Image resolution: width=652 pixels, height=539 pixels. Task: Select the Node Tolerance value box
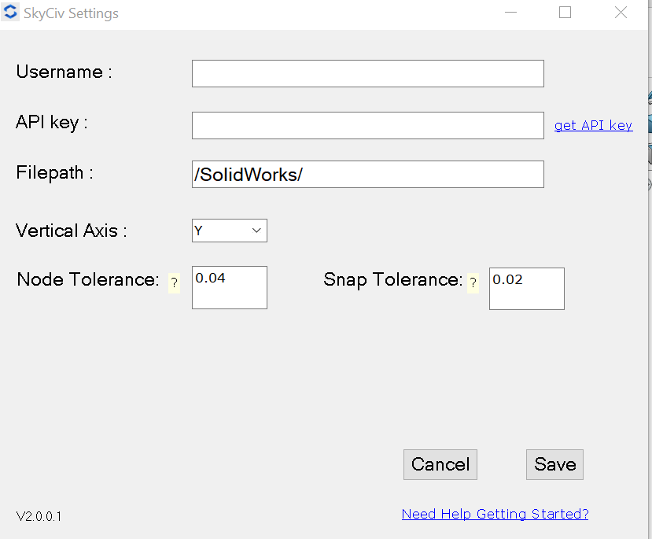[x=229, y=288]
